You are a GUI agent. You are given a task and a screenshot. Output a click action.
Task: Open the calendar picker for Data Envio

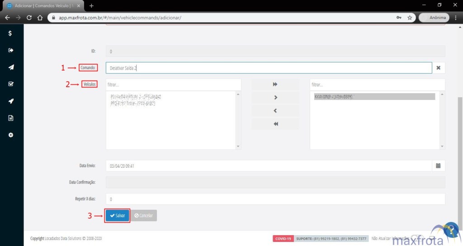click(438, 166)
